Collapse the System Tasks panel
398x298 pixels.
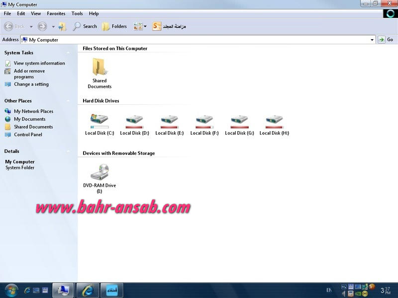[x=68, y=53]
